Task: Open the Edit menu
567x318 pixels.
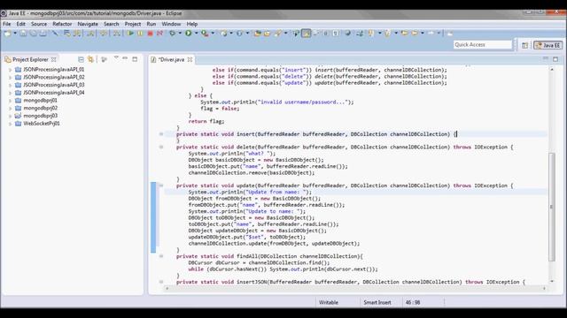Action: 21,24
